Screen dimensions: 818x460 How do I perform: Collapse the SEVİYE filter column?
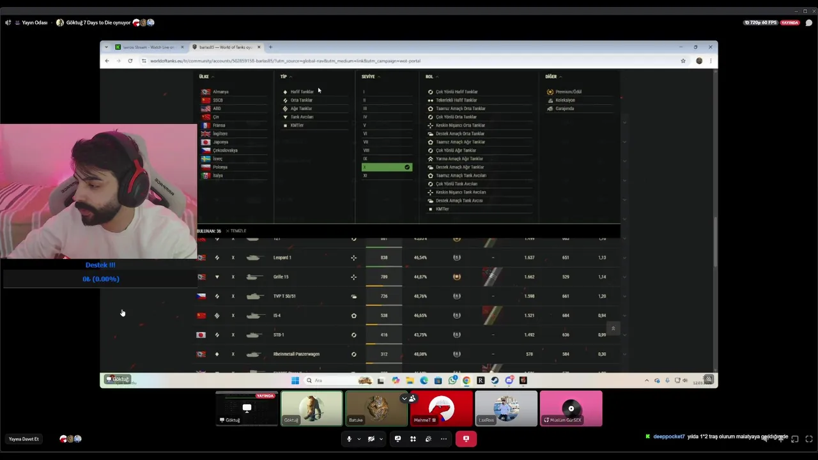click(371, 77)
